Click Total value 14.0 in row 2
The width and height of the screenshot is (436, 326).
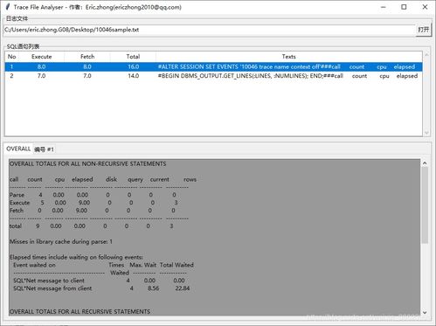133,76
